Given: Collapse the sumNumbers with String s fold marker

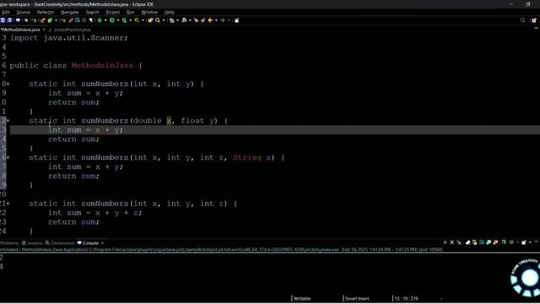Looking at the screenshot, I should [8, 158].
